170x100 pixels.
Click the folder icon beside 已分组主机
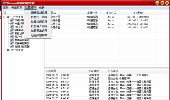8,17
